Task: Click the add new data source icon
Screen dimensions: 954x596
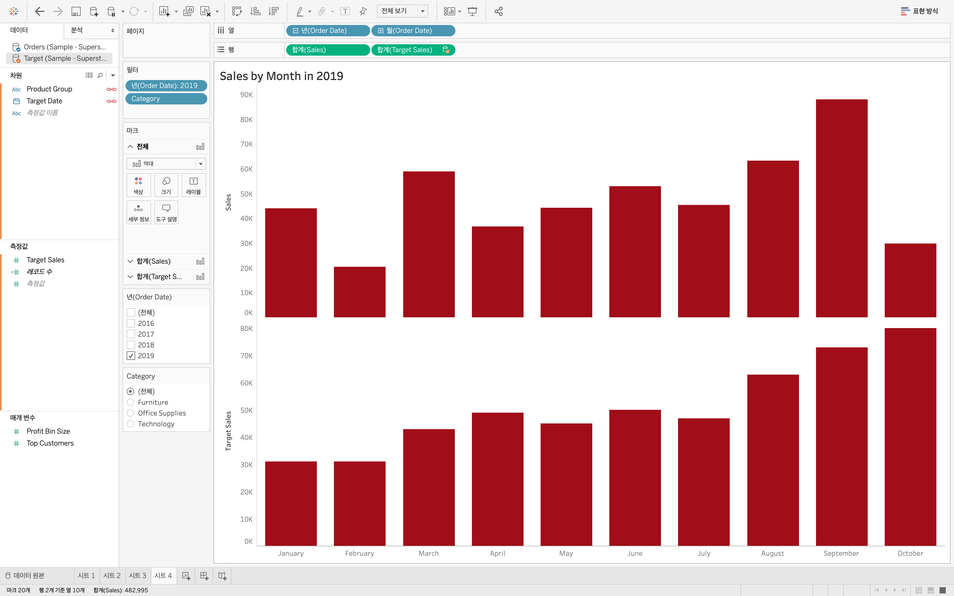Action: (x=94, y=11)
